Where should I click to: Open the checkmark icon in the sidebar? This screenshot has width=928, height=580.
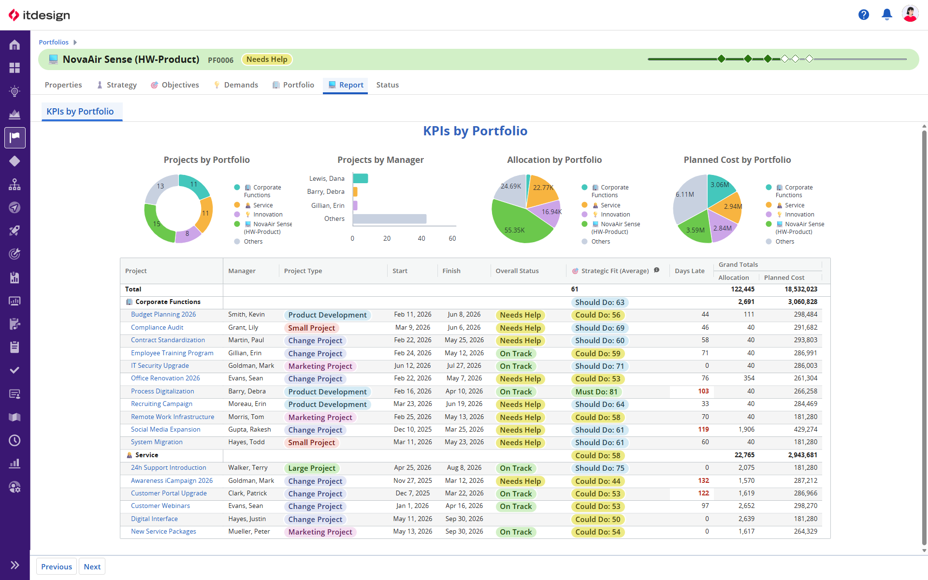point(14,370)
